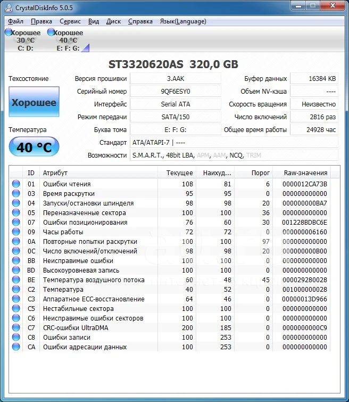Select the CRC-ошибки UltraDMA attribute name

pyautogui.click(x=76, y=327)
